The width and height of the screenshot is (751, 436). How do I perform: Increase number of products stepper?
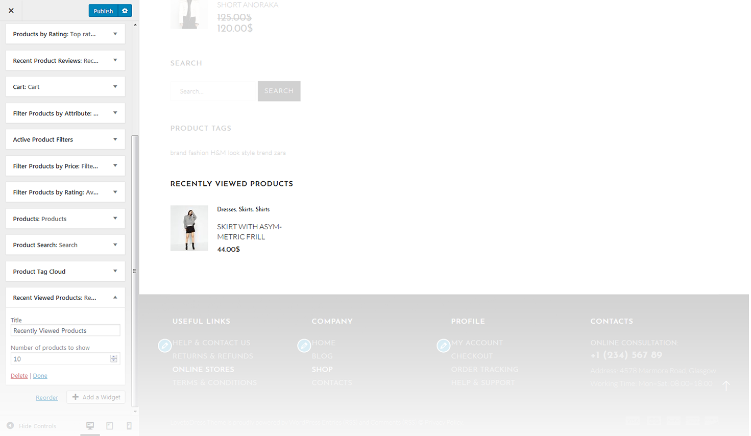click(x=114, y=356)
